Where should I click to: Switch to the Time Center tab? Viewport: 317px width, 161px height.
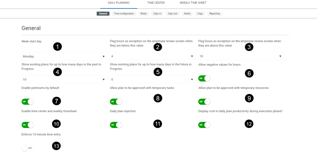click(156, 3)
